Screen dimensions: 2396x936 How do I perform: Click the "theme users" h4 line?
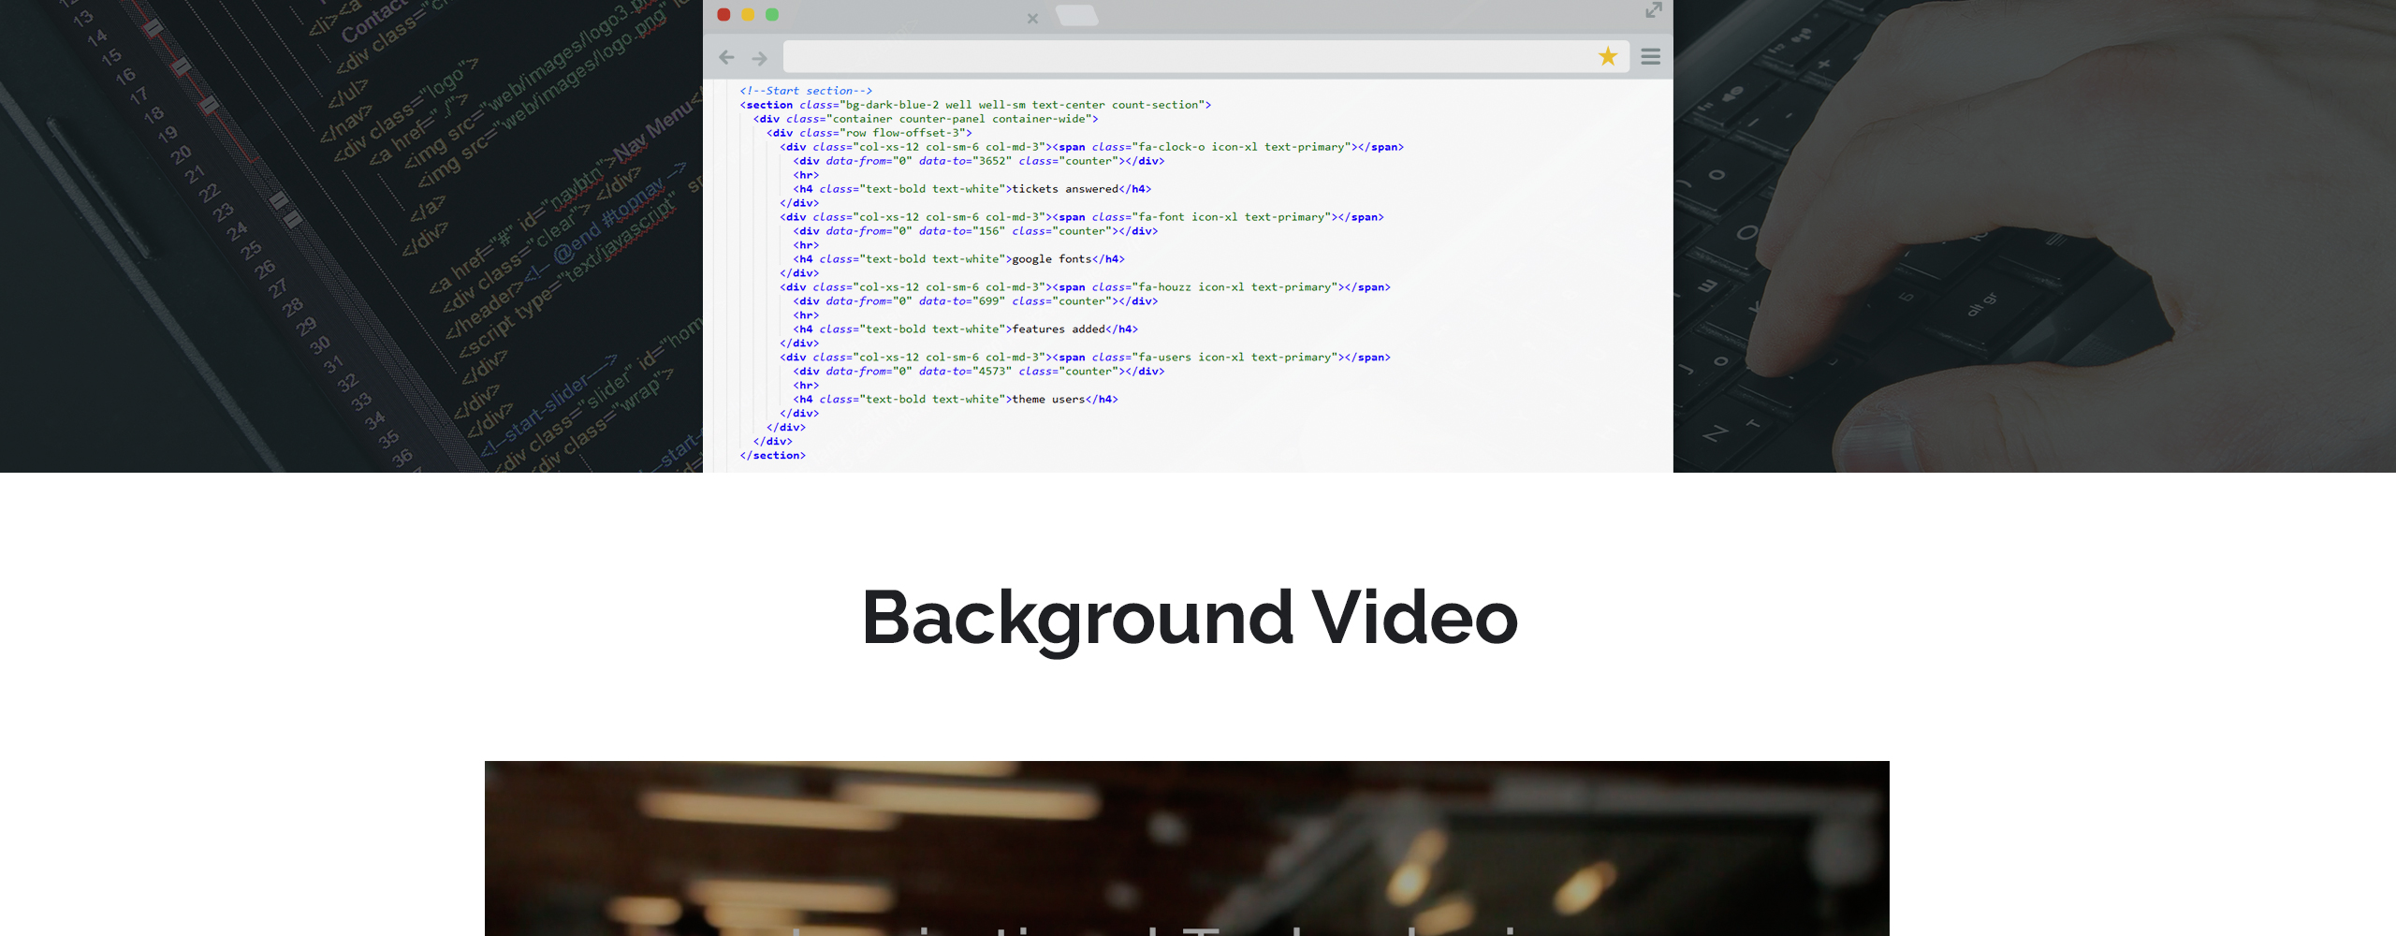956,400
